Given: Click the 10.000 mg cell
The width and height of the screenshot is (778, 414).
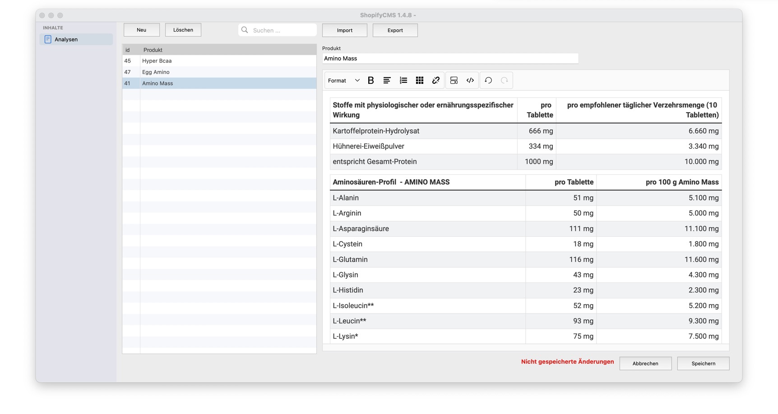Looking at the screenshot, I should tap(639, 162).
